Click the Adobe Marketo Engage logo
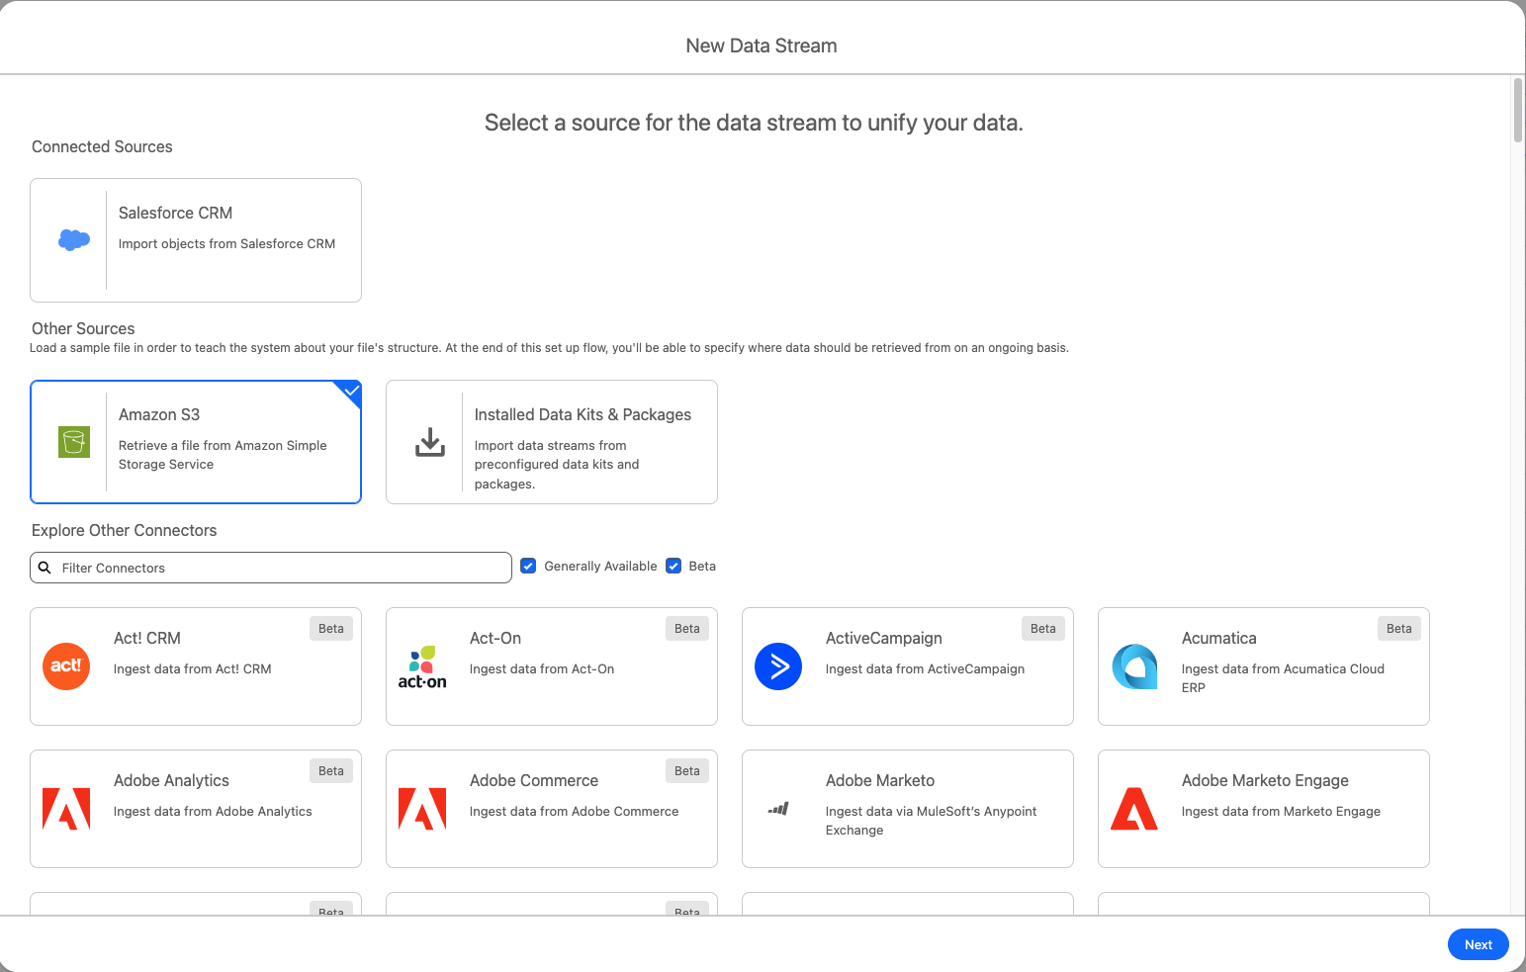 click(1133, 809)
